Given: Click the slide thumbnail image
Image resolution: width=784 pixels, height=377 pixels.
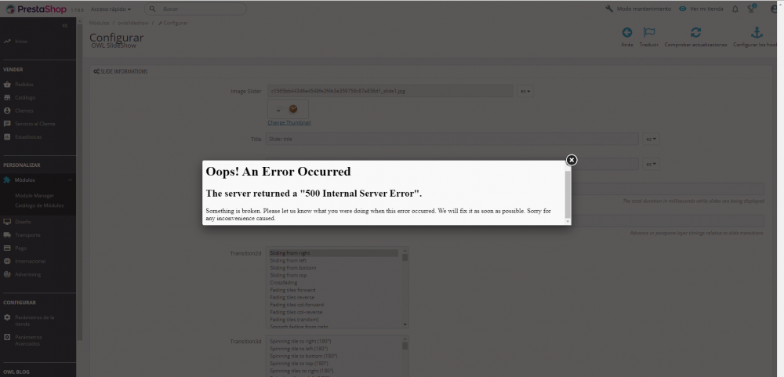Looking at the screenshot, I should pos(288,109).
